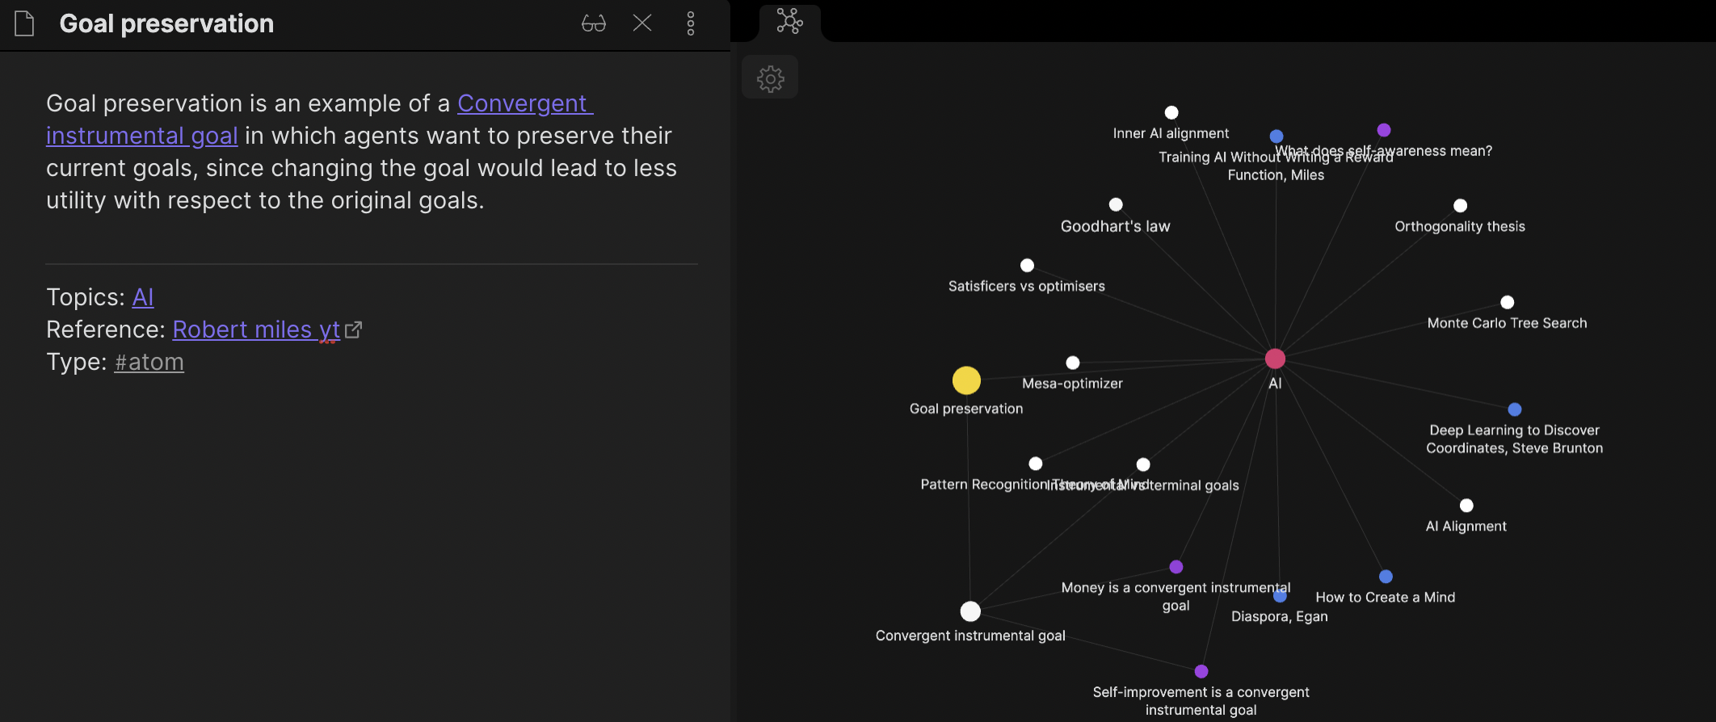The height and width of the screenshot is (722, 1716).
Task: Select the purple Self-improvement node
Action: [1201, 671]
